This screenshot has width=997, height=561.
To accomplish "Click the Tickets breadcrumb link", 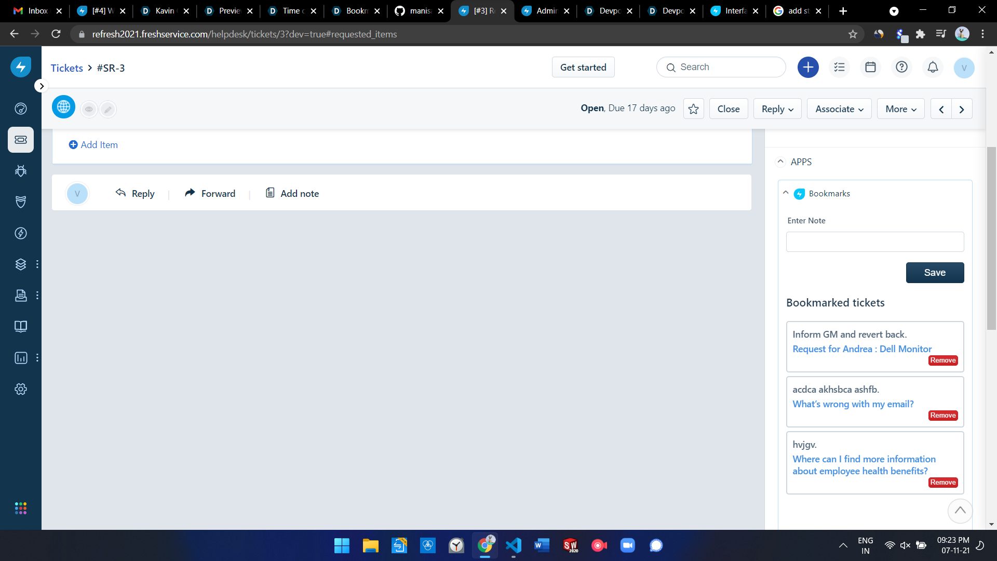I will [x=66, y=68].
